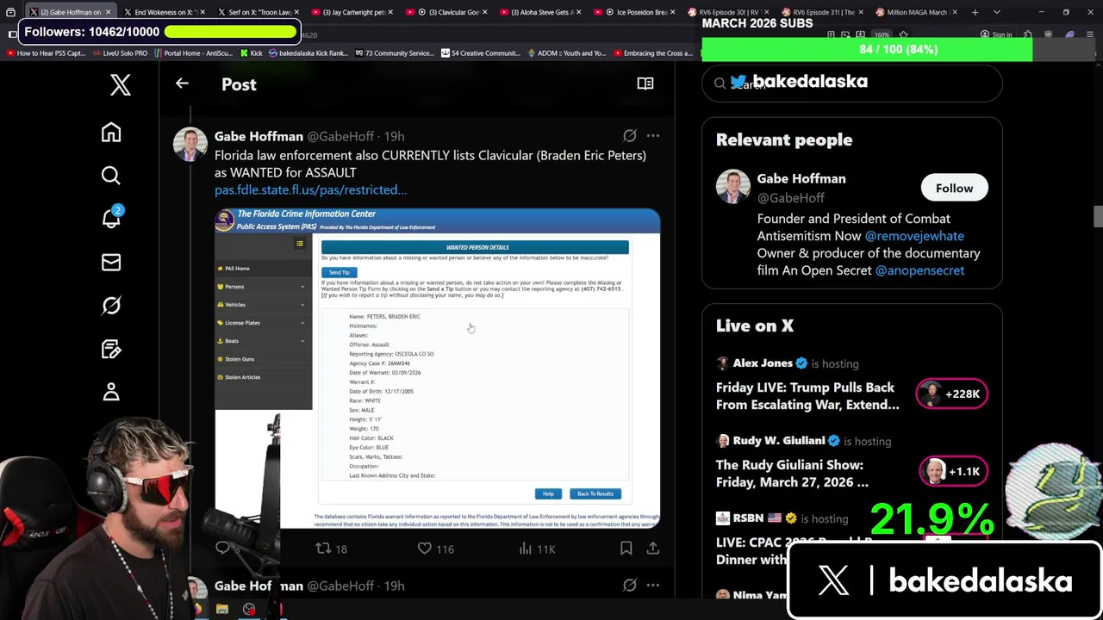
Task: Switch to Million MAGA March tab
Action: 915,12
